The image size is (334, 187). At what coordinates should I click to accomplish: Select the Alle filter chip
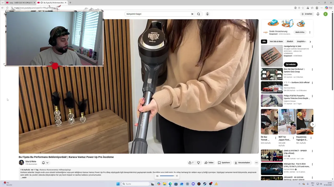(x=264, y=42)
